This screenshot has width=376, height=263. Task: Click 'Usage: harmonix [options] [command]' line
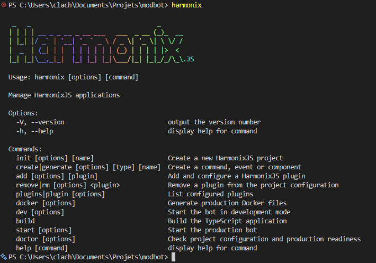pos(74,77)
